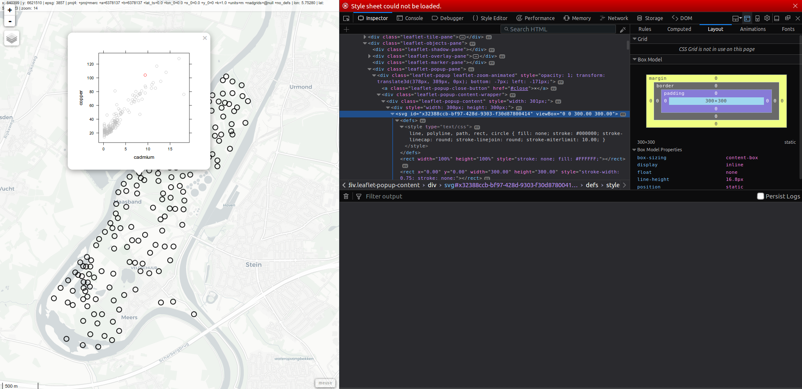This screenshot has width=802, height=389.
Task: Open the dock-side options dropdown arrow
Action: pos(741,18)
